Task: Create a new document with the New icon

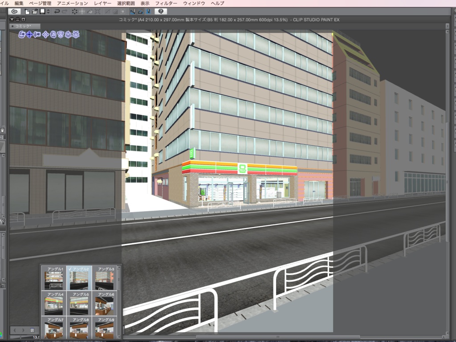Action: [x=27, y=12]
